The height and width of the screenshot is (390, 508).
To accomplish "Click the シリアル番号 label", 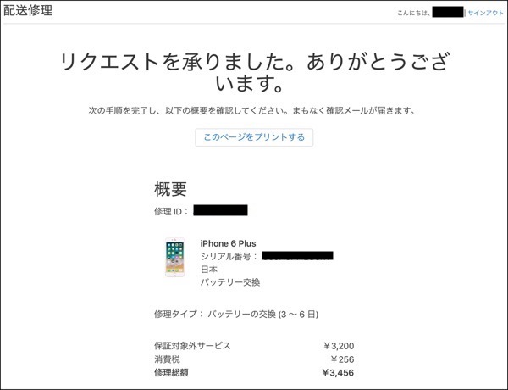I will tap(229, 256).
